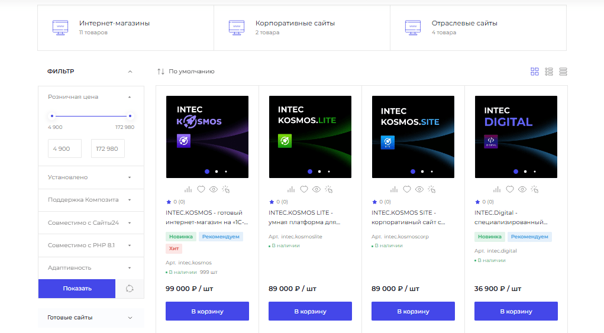Click the maximum price slider handle

[130, 116]
